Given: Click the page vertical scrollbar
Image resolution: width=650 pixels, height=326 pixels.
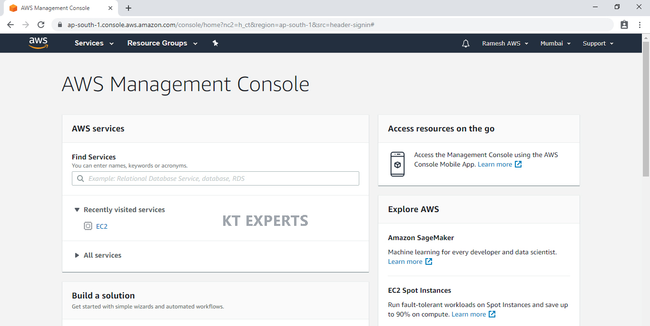Looking at the screenshot, I should pyautogui.click(x=646, y=109).
